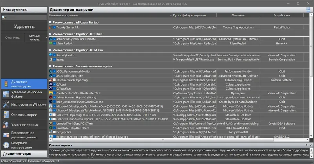Uncheck the Mem Reduct startup checkbox
The height and width of the screenshot is (164, 314).
click(x=54, y=43)
